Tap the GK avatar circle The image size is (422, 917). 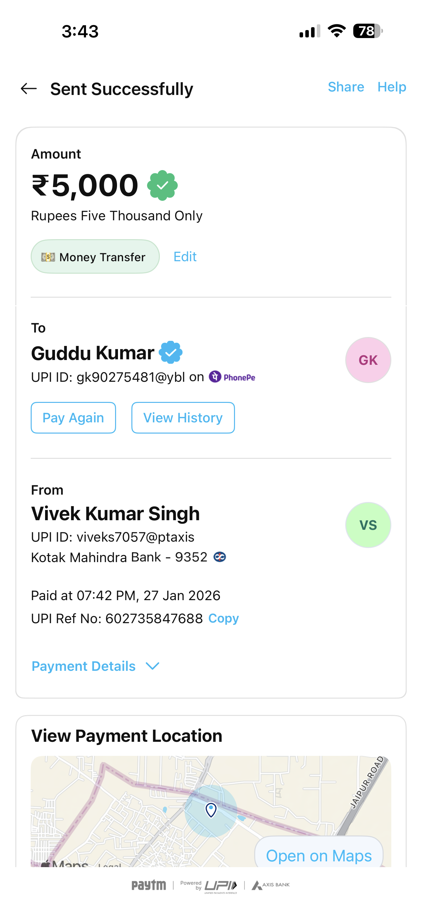(368, 360)
